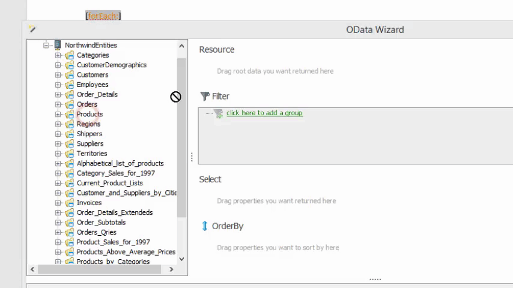This screenshot has height=288, width=513.
Task: Select Products_Above_Average_Prices in the tree
Action: coord(126,252)
